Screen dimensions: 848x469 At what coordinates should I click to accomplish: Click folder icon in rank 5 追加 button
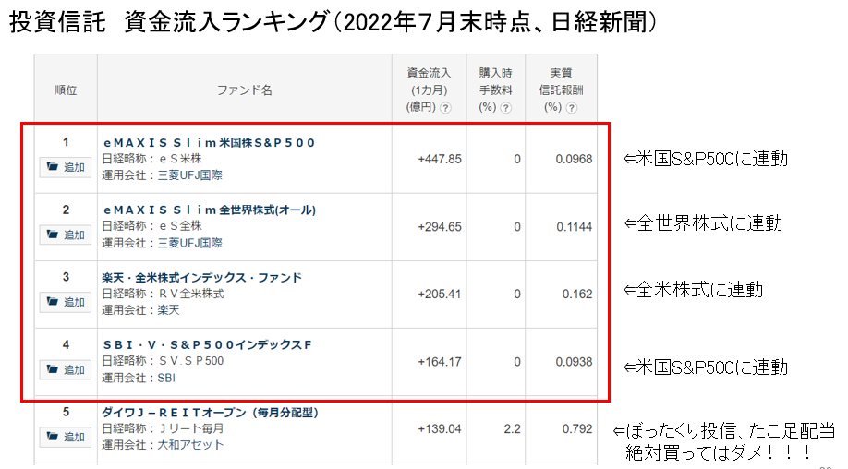[x=53, y=436]
